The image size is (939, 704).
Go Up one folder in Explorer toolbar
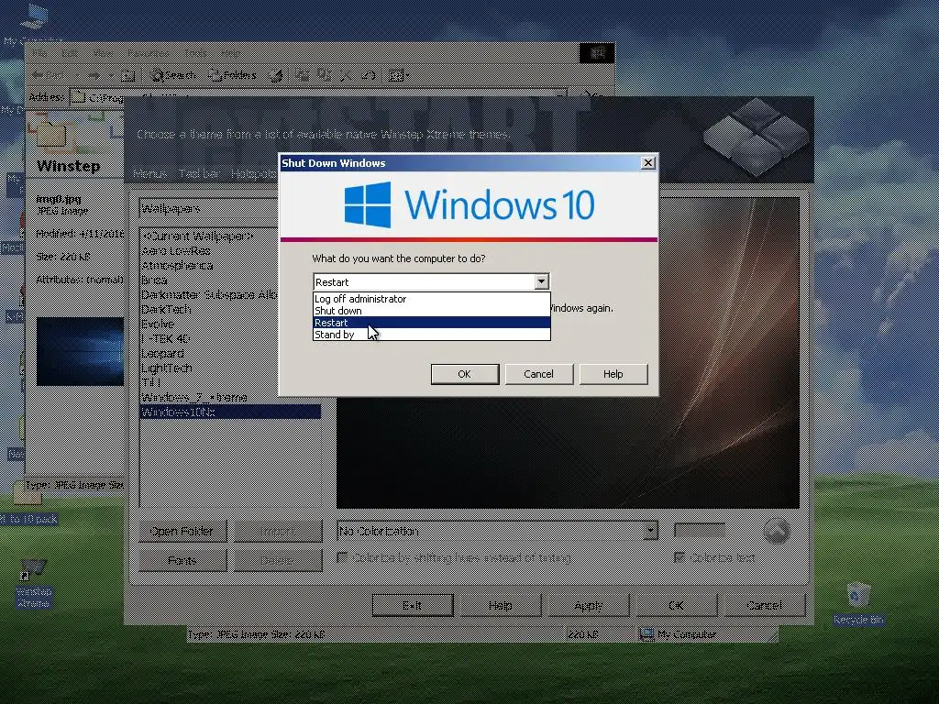pyautogui.click(x=128, y=75)
